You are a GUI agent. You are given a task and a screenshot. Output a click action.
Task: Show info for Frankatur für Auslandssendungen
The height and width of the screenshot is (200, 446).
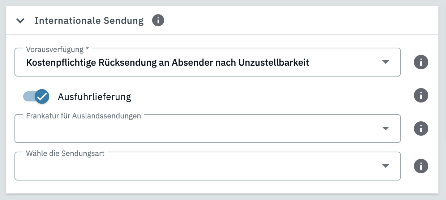tap(421, 129)
